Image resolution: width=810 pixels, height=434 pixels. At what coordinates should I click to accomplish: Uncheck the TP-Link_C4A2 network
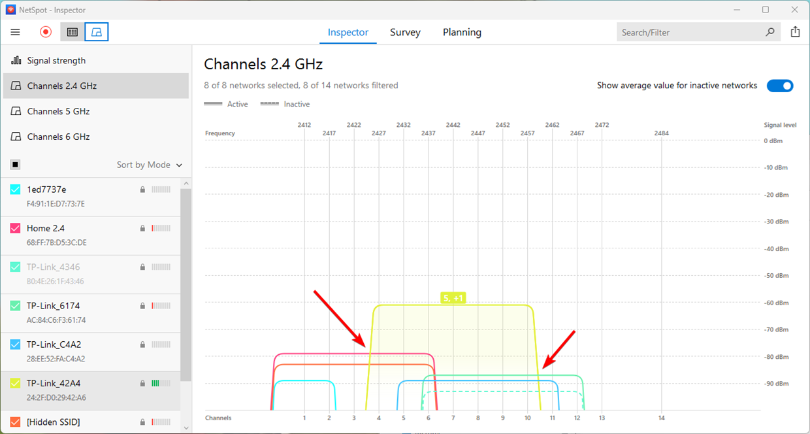click(15, 344)
